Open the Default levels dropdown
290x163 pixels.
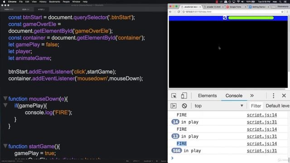tap(277, 105)
